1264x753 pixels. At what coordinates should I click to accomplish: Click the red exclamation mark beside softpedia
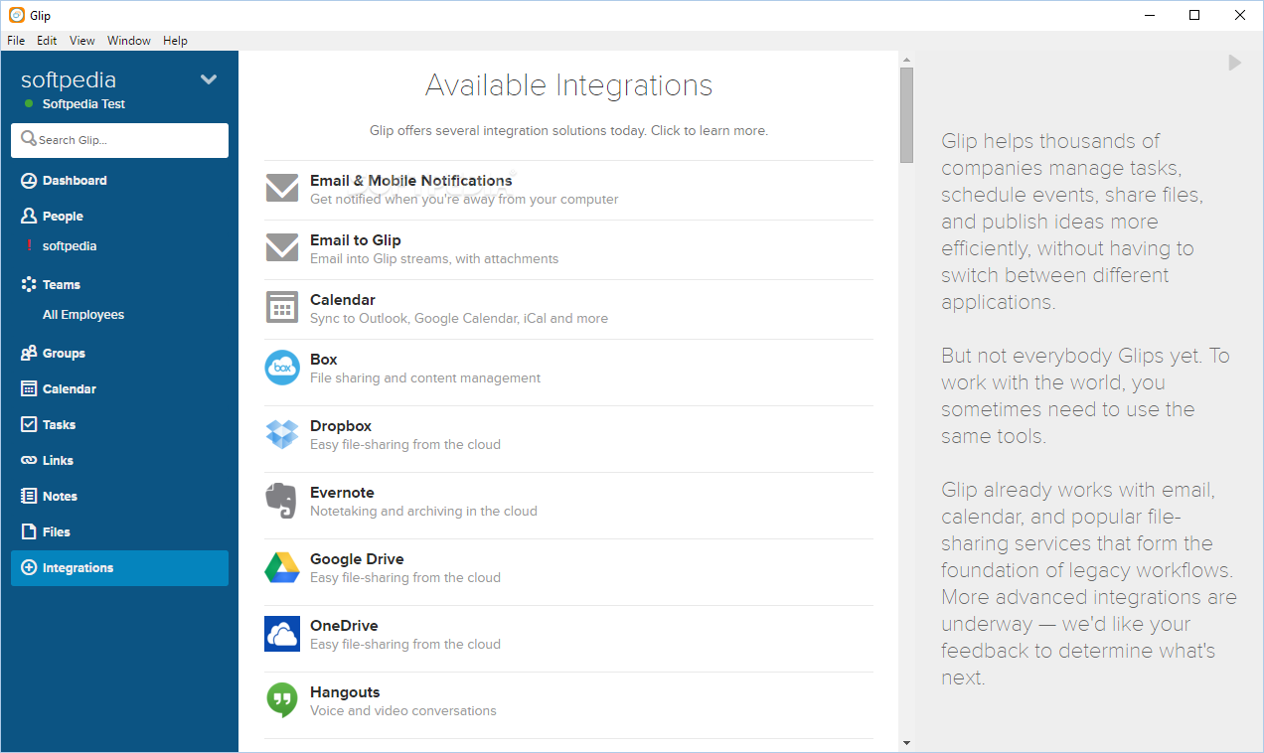point(29,245)
